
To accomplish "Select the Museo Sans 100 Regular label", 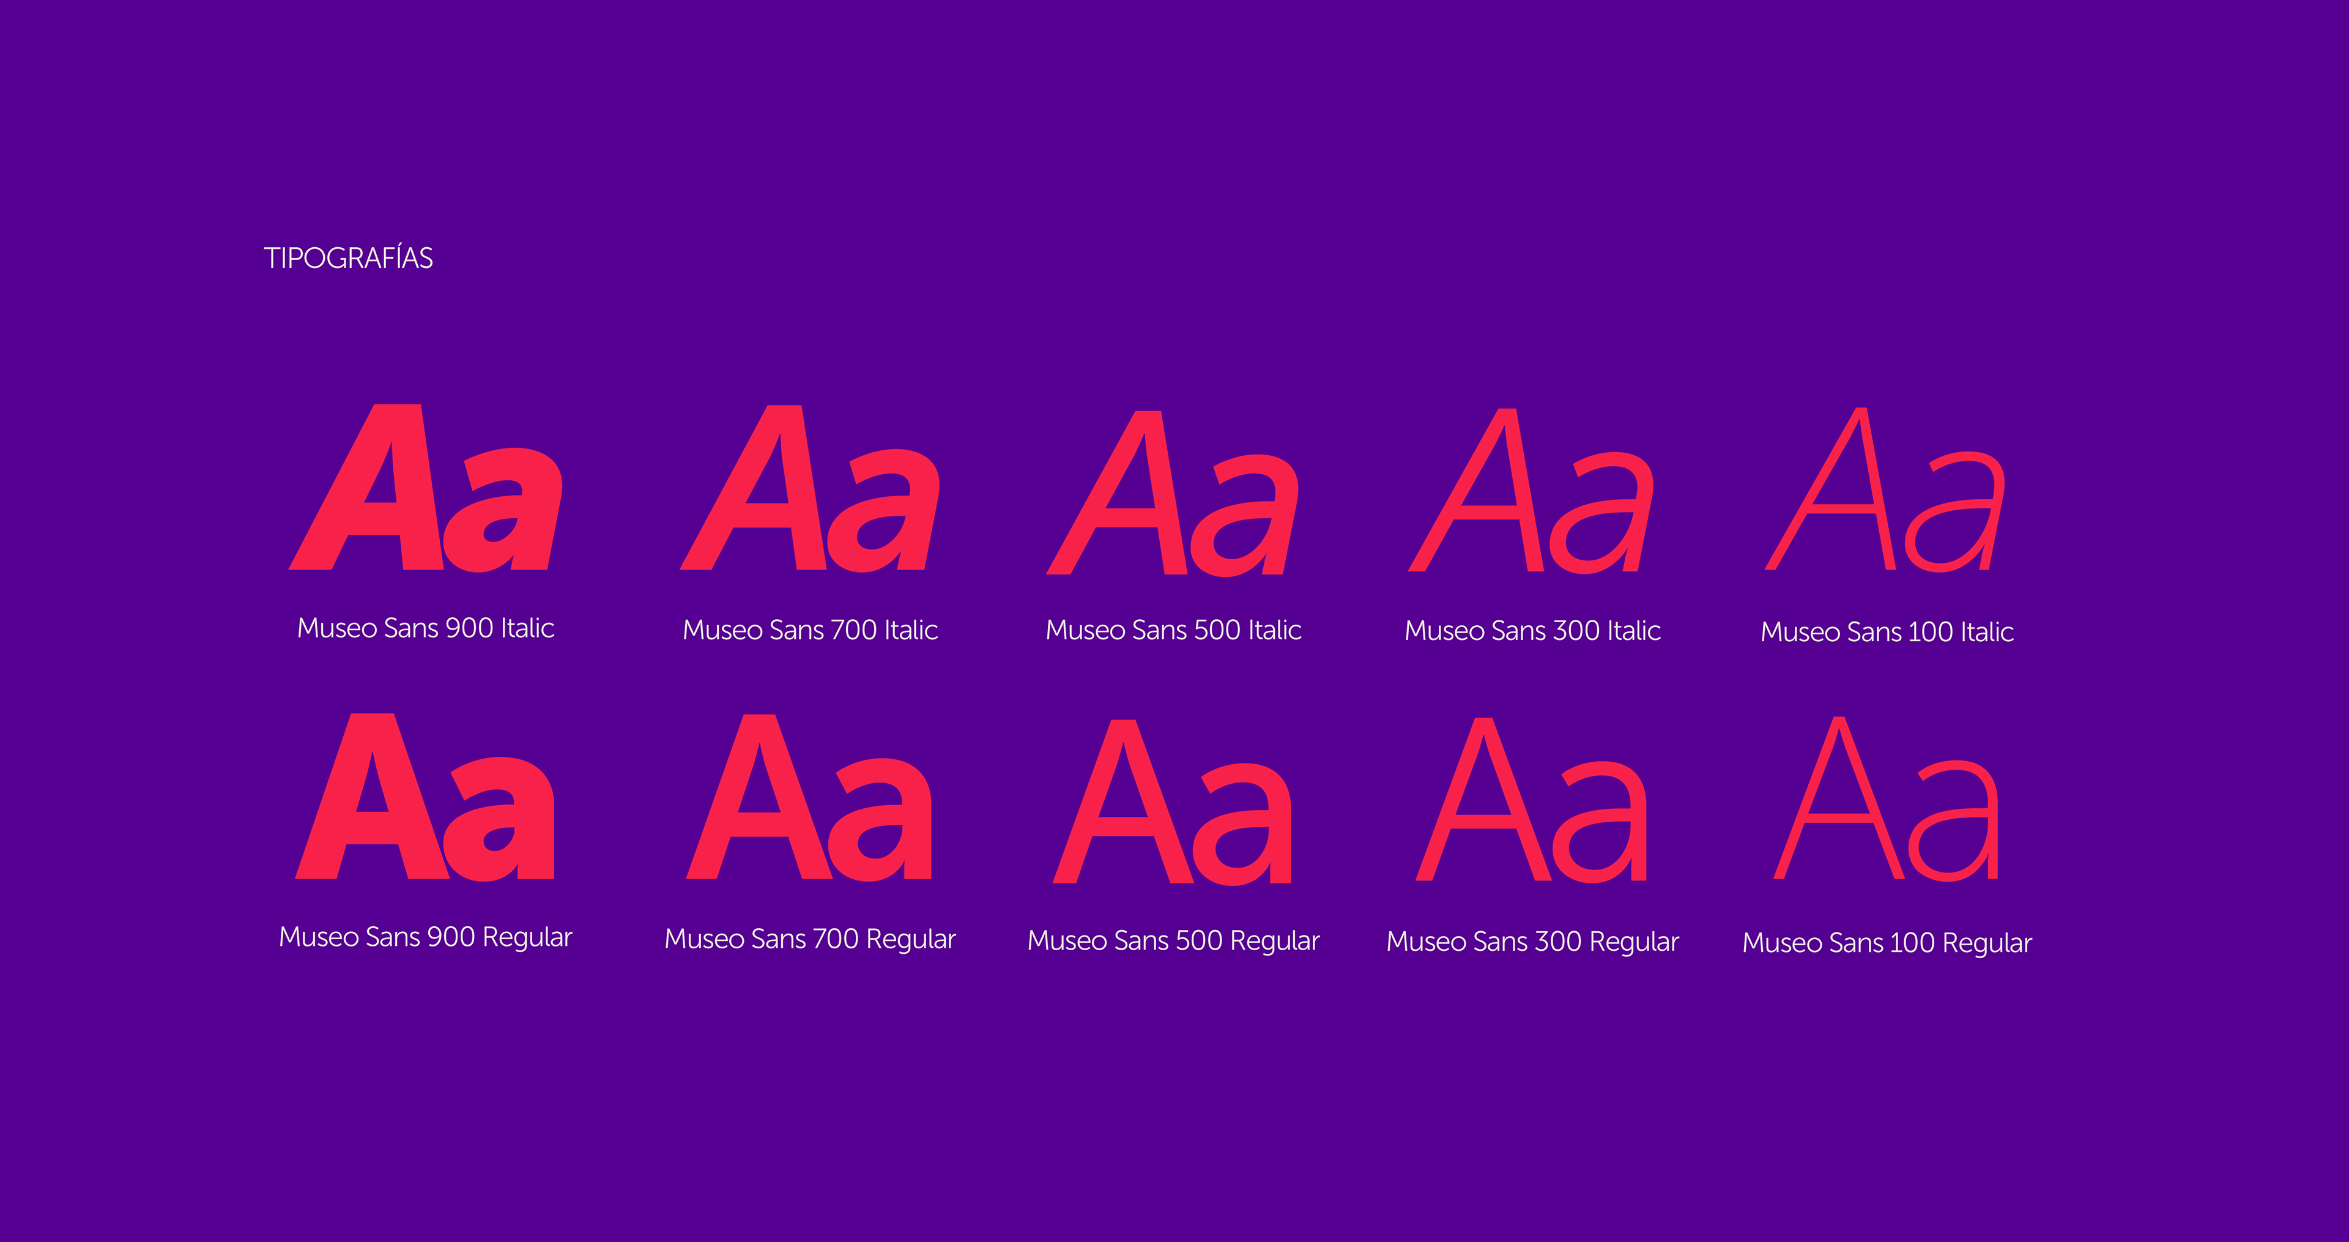I will tap(1887, 944).
